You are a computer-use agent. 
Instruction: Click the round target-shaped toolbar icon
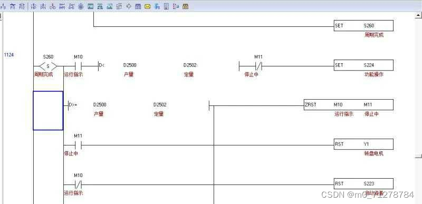click(x=81, y=6)
